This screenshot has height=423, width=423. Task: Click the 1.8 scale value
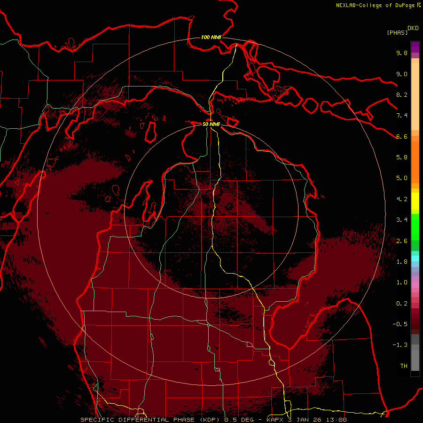point(402,262)
